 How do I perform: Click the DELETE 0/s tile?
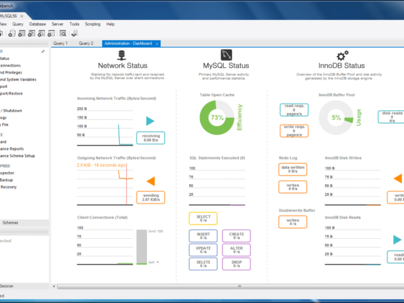tap(203, 264)
